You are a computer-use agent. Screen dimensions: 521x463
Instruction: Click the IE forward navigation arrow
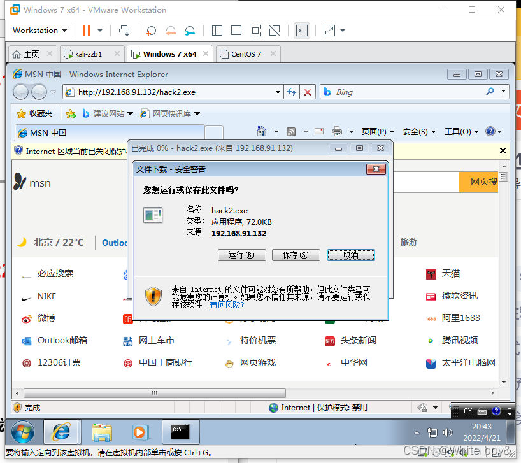pyautogui.click(x=39, y=92)
